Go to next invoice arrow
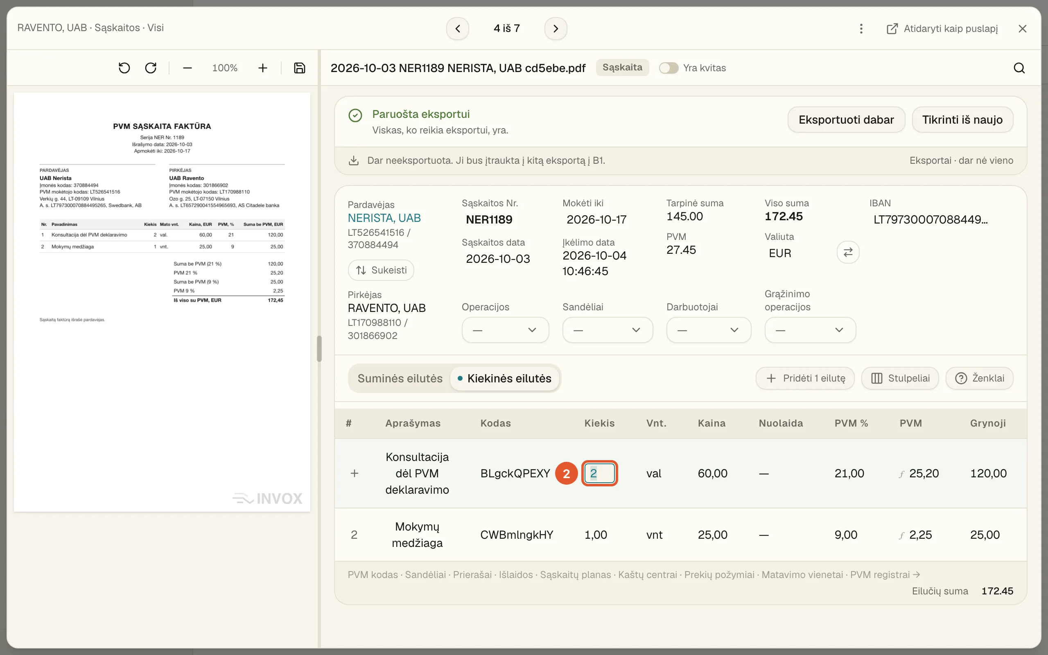Image resolution: width=1048 pixels, height=655 pixels. 556,29
